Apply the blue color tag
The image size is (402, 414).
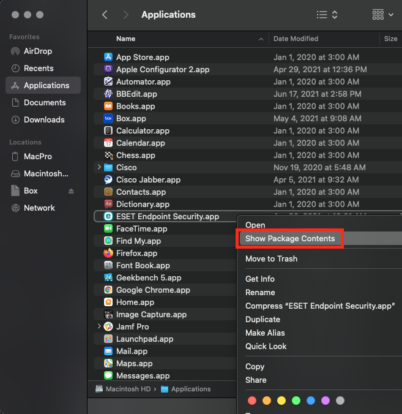[x=311, y=401]
